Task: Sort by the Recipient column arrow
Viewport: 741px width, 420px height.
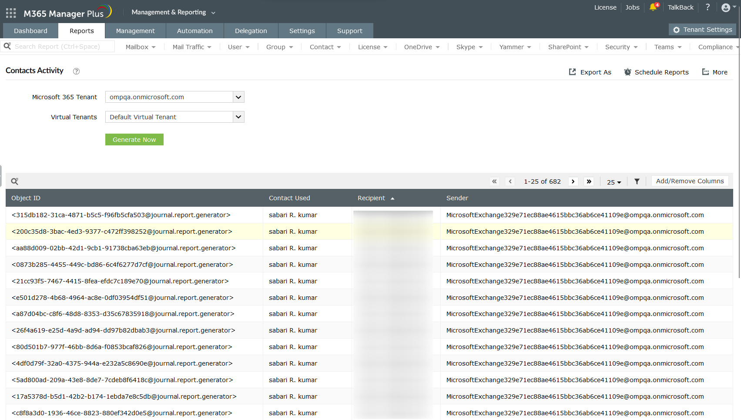Action: point(392,198)
